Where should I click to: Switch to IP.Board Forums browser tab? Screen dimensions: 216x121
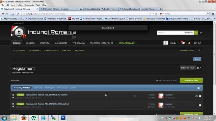pyautogui.click(x=59, y=9)
